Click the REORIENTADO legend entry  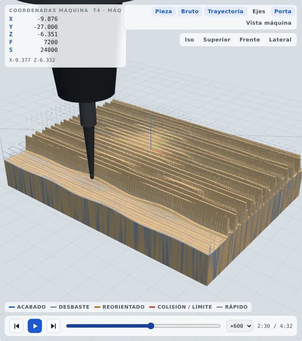119,307
